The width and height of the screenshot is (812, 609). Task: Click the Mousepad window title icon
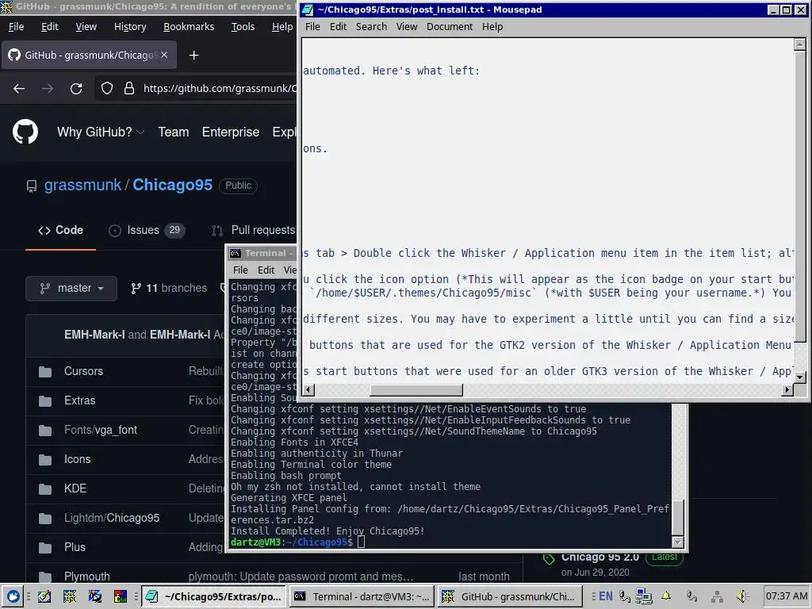(x=308, y=10)
